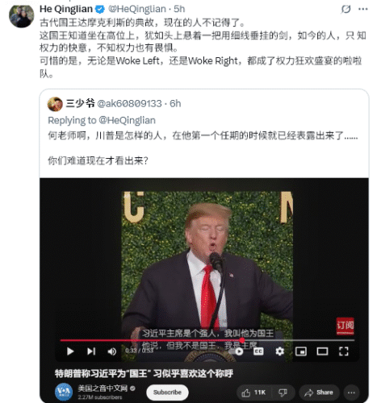Image resolution: width=377 pixels, height=403 pixels.
Task: Open the video settings gear
Action: click(x=279, y=351)
